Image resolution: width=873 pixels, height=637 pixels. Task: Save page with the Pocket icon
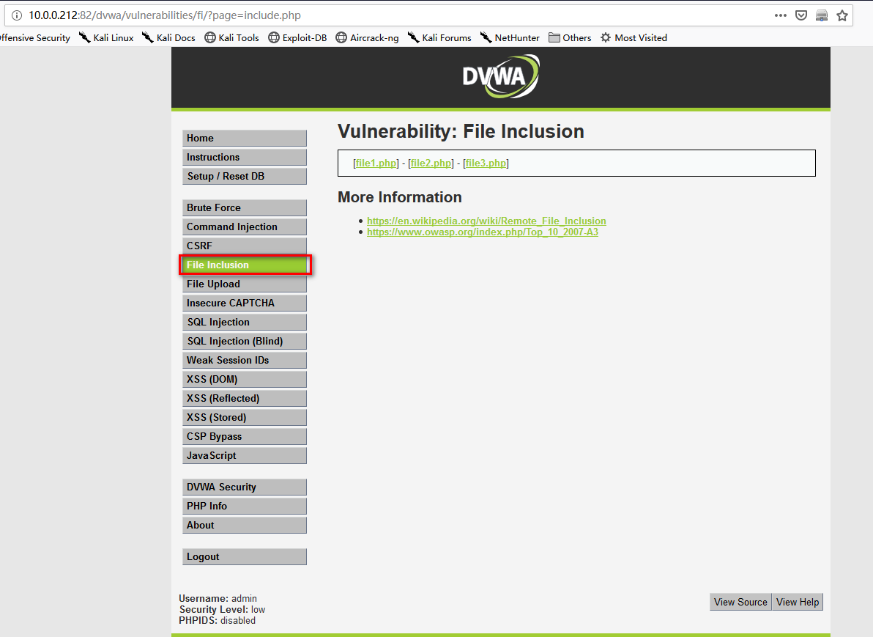tap(801, 15)
